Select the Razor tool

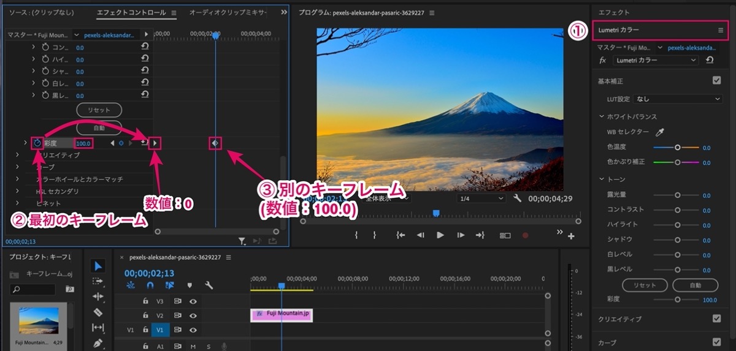[98, 312]
